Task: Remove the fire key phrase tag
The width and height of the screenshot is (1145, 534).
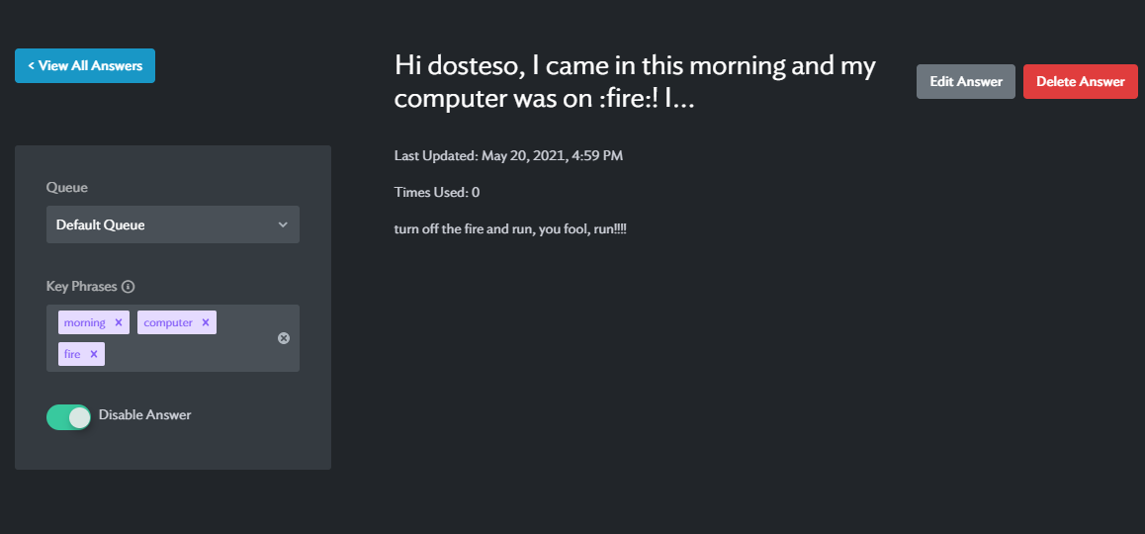Action: point(94,354)
